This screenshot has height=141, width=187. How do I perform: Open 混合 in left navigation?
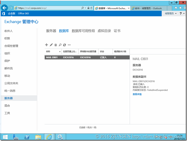pos(7,106)
